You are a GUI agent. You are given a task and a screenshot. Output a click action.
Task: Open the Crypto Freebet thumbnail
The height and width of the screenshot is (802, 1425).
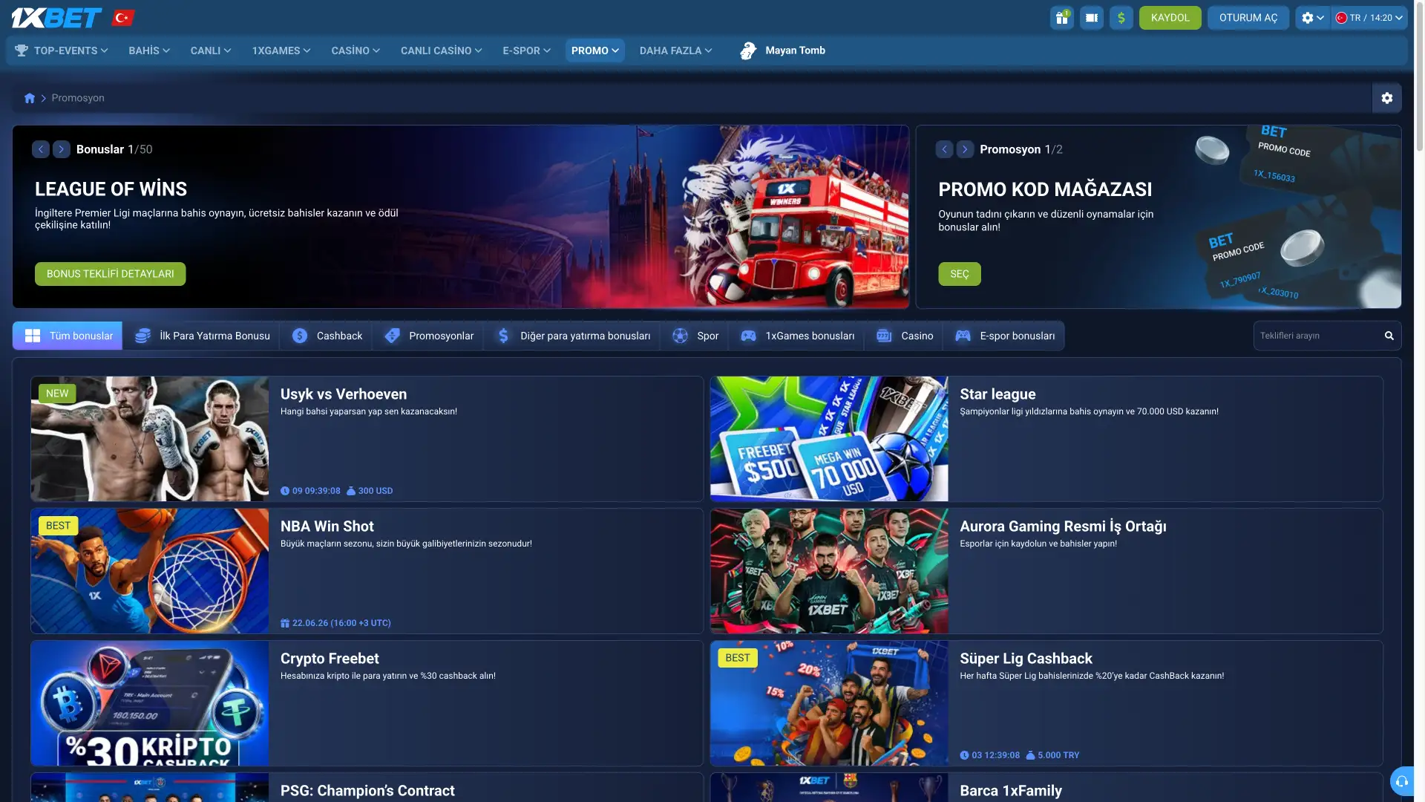tap(150, 703)
